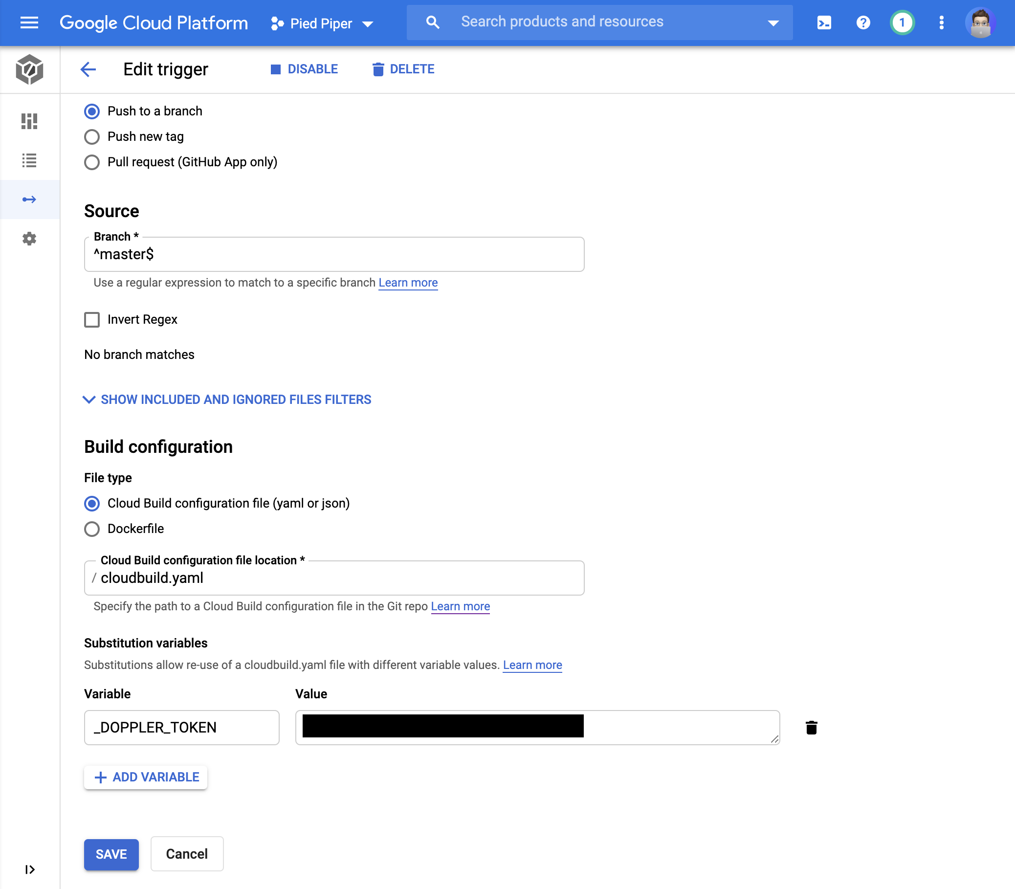Viewport: 1015px width, 889px height.
Task: Click the ADD VARIABLE button
Action: [x=145, y=777]
